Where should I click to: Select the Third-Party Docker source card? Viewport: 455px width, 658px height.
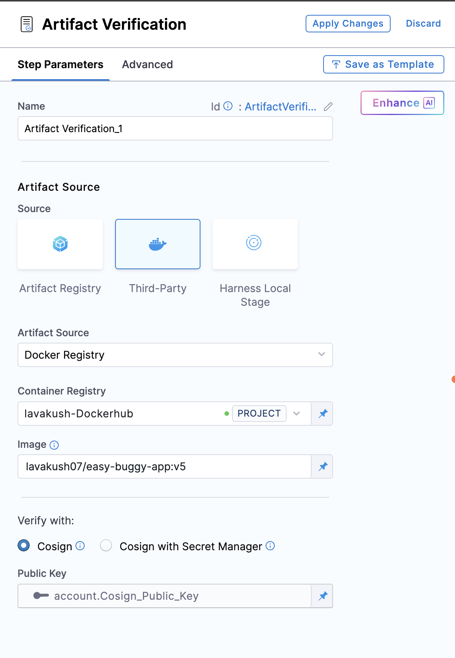click(x=158, y=244)
